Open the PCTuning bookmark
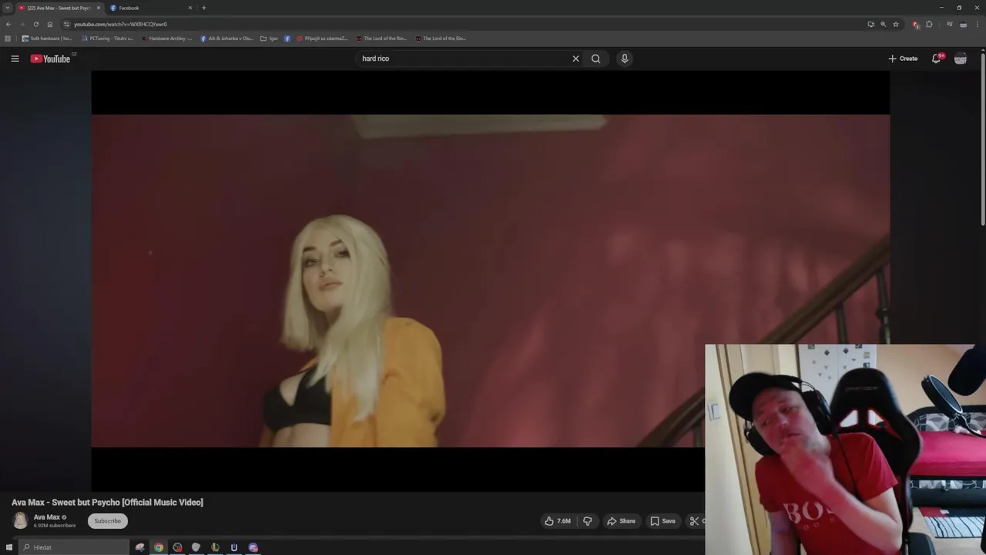The image size is (986, 555). 107,39
